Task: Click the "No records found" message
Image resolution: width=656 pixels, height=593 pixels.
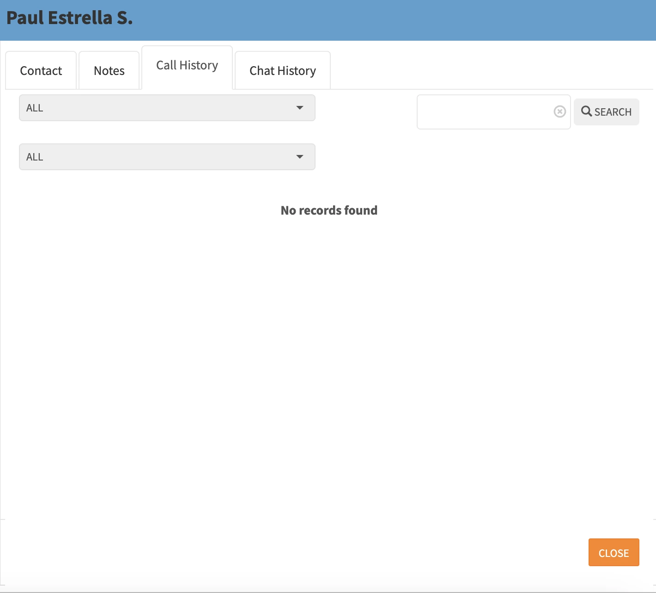Action: pyautogui.click(x=329, y=210)
